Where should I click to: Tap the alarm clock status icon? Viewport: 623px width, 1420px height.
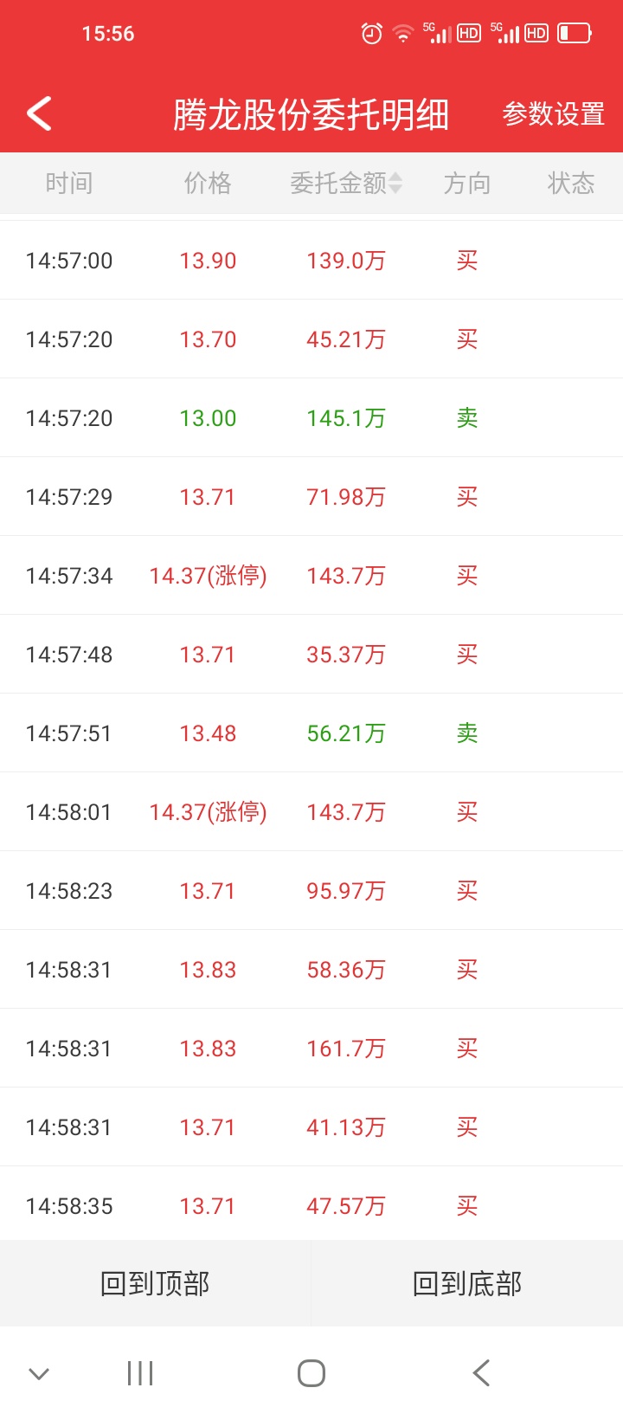(372, 34)
